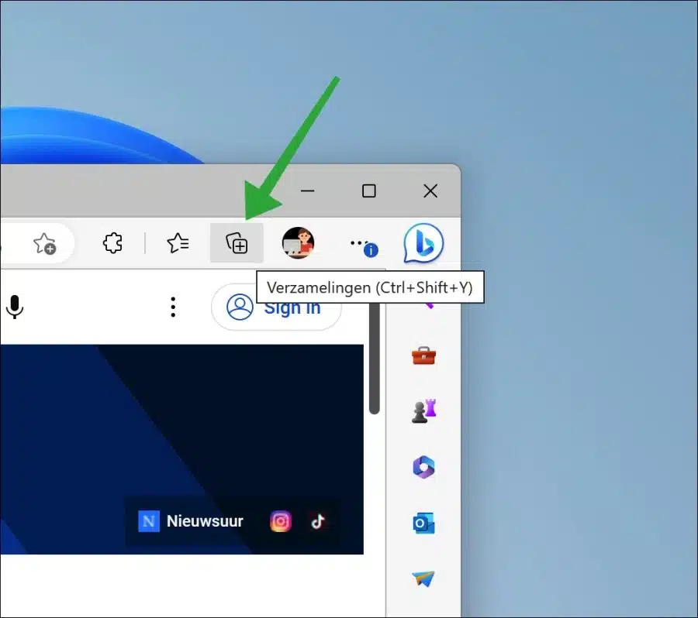Open the vertical three-dot page menu
Viewport: 698px width, 618px height.
[173, 307]
